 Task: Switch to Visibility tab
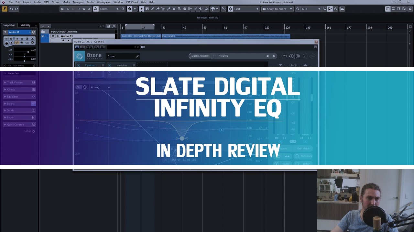click(25, 25)
